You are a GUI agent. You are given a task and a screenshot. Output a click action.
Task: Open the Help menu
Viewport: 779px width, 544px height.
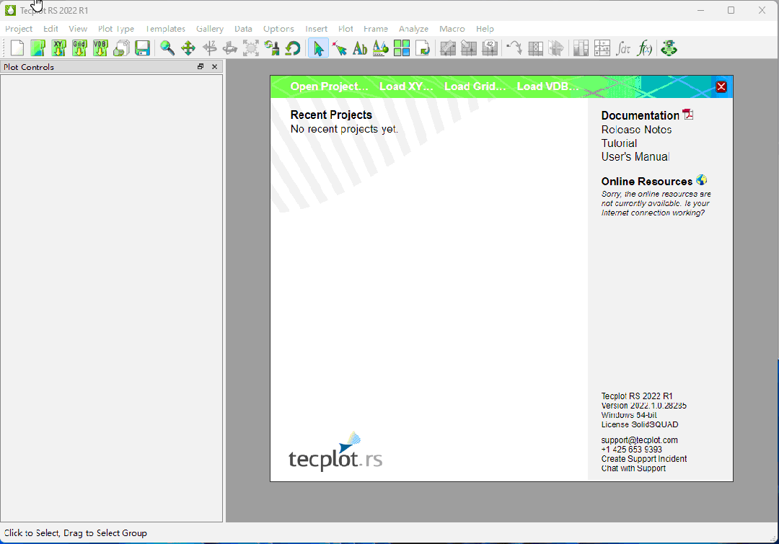point(485,29)
